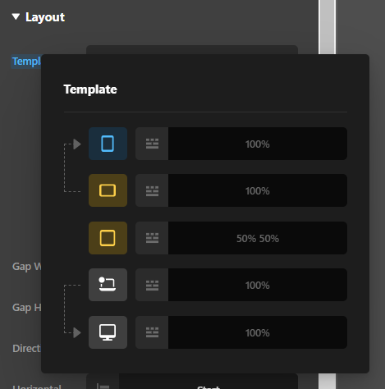Collapse the Layout section
The height and width of the screenshot is (389, 385).
(x=16, y=17)
